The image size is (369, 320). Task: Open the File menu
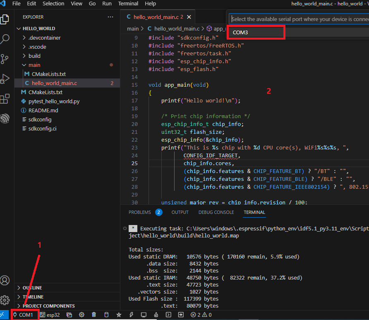tap(16, 4)
